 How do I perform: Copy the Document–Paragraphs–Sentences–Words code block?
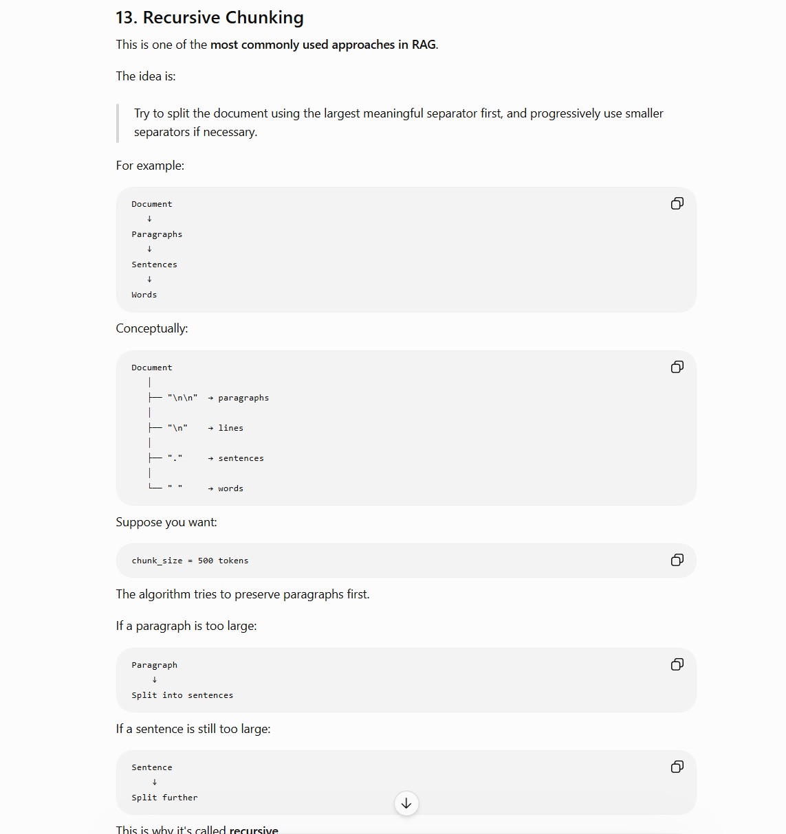pos(677,203)
